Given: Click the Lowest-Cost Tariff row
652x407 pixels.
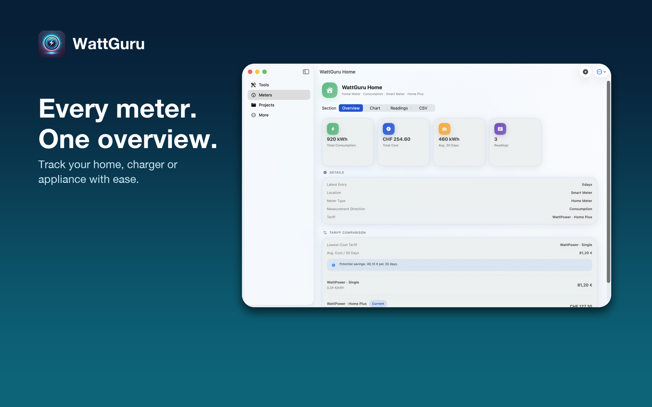Looking at the screenshot, I should 459,245.
